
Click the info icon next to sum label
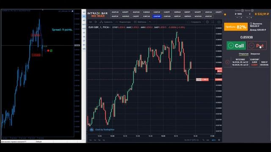[x=242, y=11]
